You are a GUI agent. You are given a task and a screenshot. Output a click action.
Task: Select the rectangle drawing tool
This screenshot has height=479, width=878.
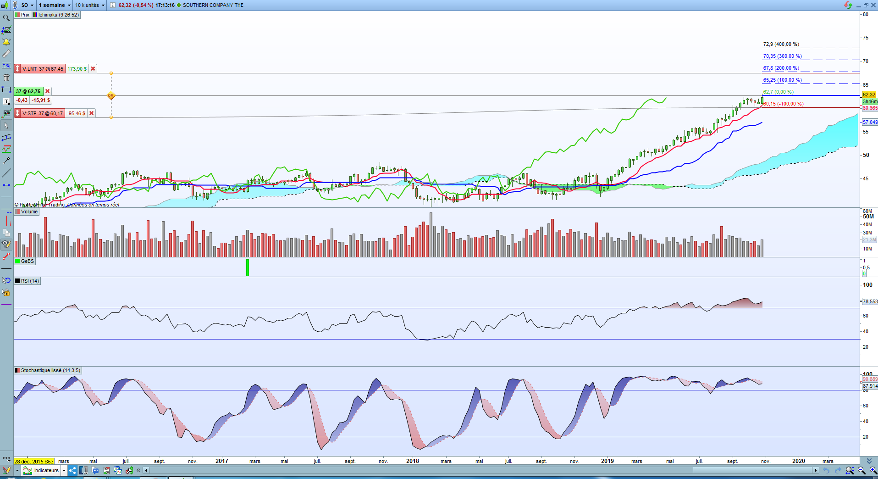point(6,89)
